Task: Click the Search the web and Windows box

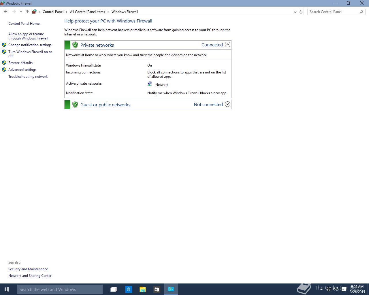Action: (x=60, y=289)
